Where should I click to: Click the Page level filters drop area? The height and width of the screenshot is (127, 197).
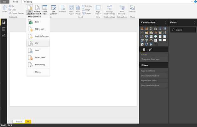pos(153,76)
